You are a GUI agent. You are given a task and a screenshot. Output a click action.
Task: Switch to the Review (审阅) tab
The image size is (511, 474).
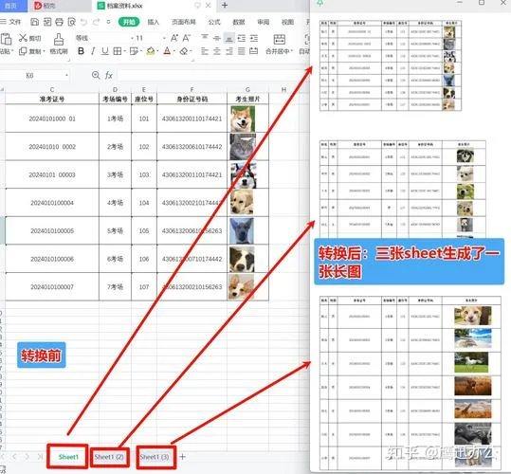263,22
